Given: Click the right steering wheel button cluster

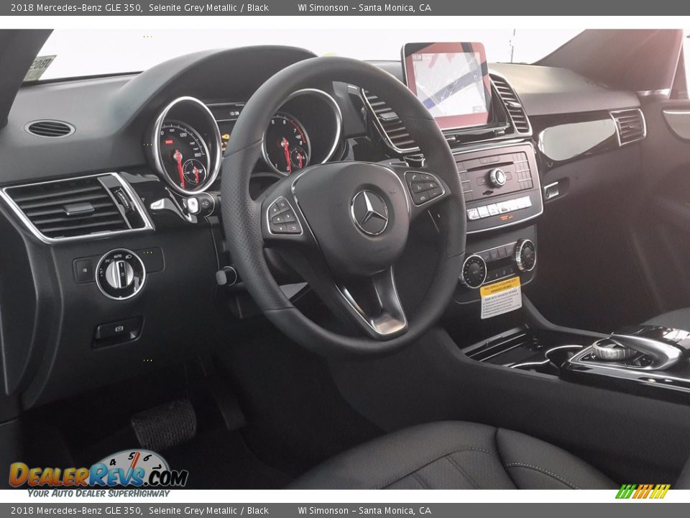Looking at the screenshot, I should tap(425, 187).
